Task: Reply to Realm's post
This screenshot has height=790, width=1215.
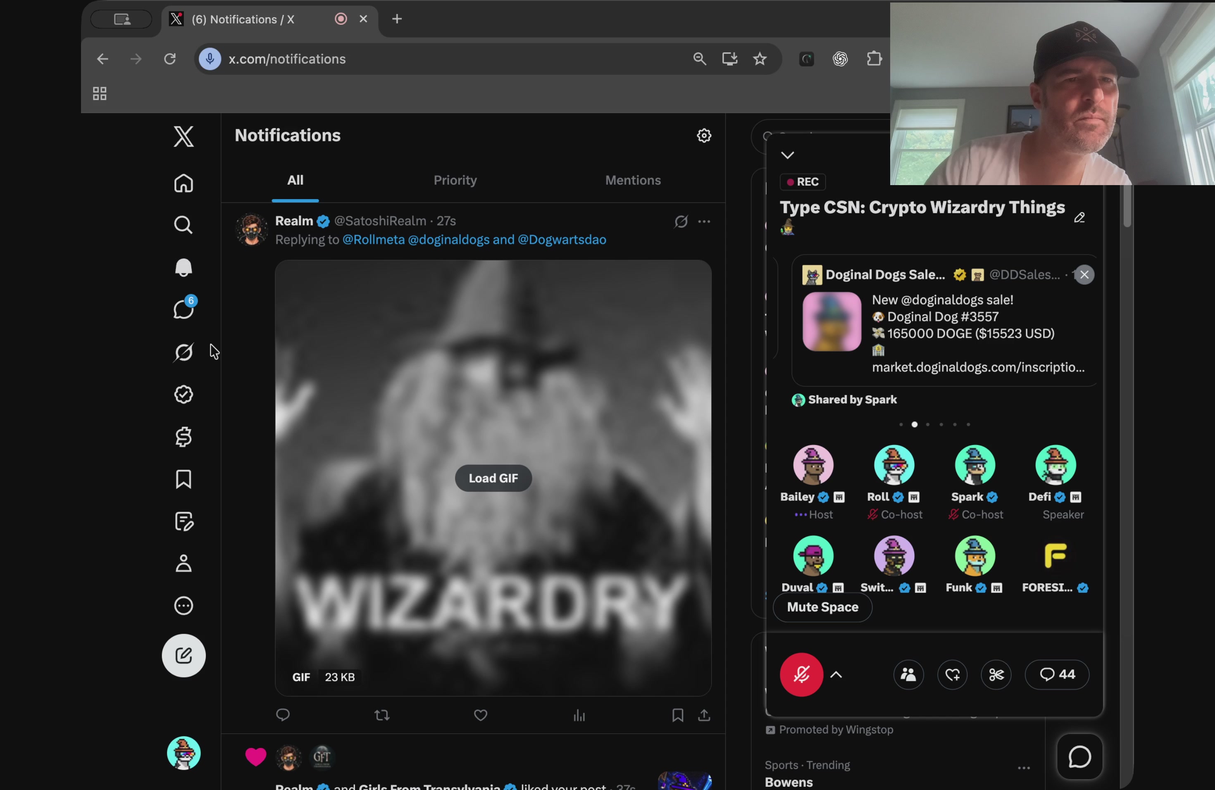Action: tap(283, 715)
